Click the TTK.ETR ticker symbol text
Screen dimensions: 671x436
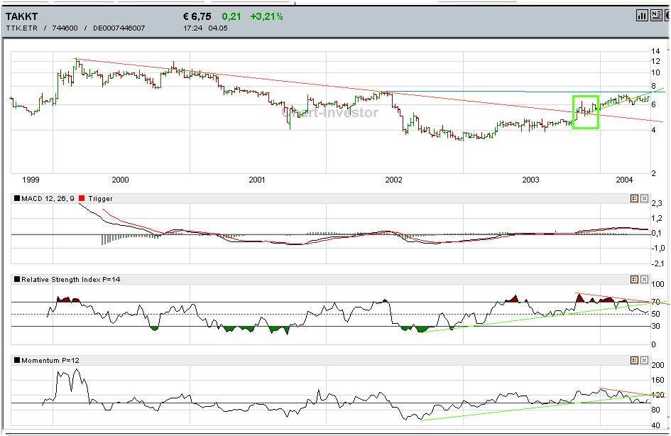(21, 28)
